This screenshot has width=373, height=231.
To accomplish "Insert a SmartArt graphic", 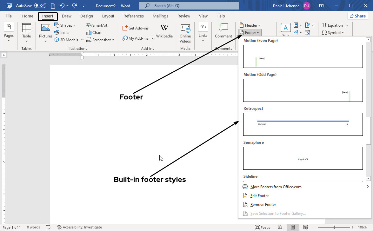I will [97, 25].
